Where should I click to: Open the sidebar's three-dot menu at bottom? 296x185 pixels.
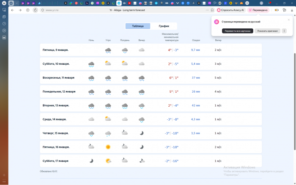4,181
